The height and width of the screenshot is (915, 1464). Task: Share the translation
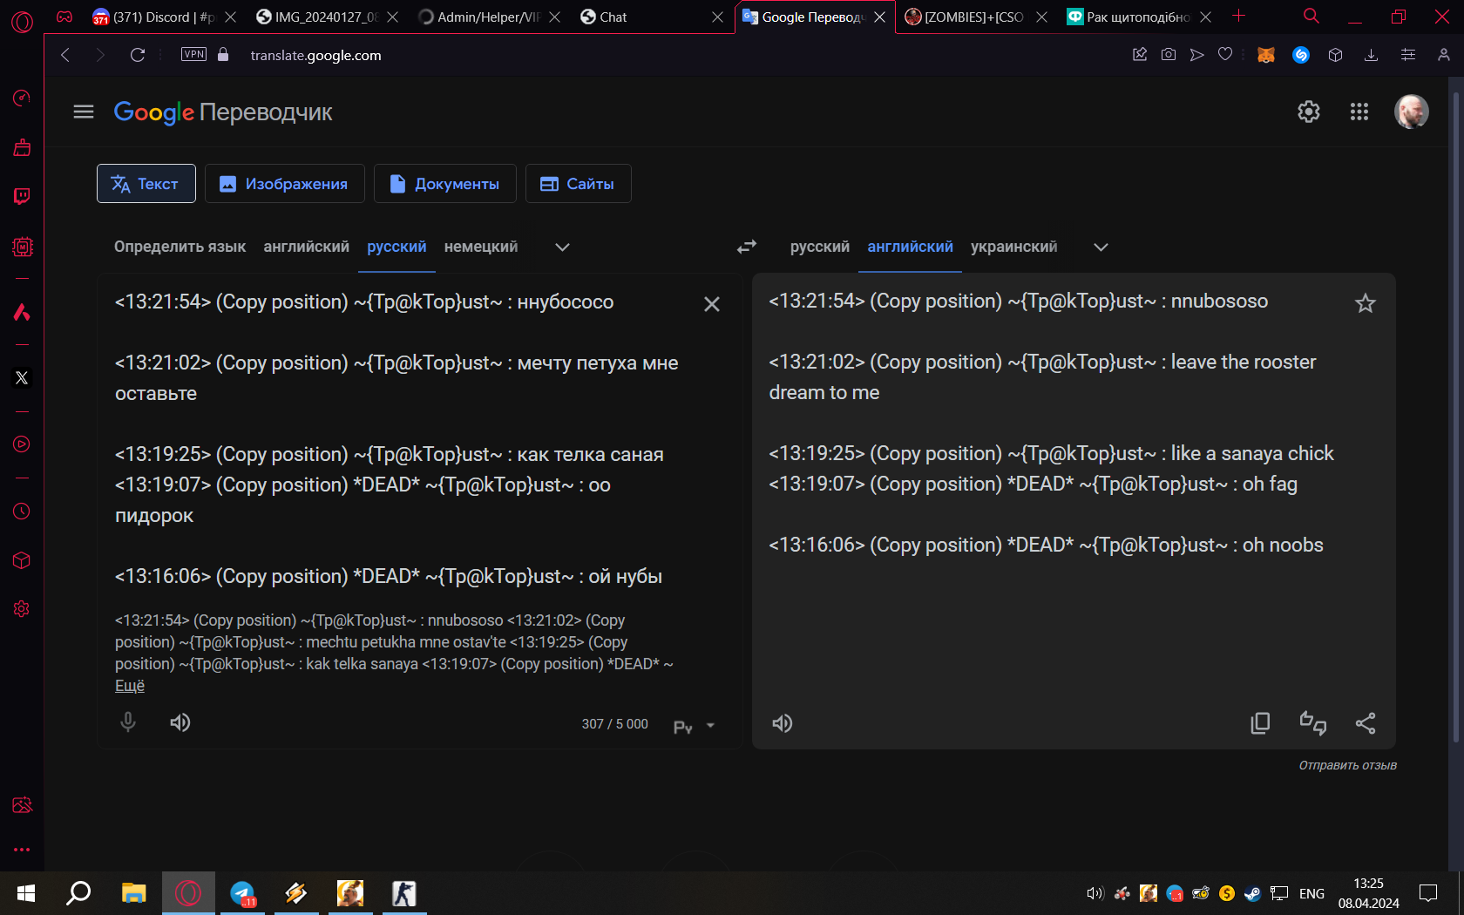click(x=1365, y=723)
